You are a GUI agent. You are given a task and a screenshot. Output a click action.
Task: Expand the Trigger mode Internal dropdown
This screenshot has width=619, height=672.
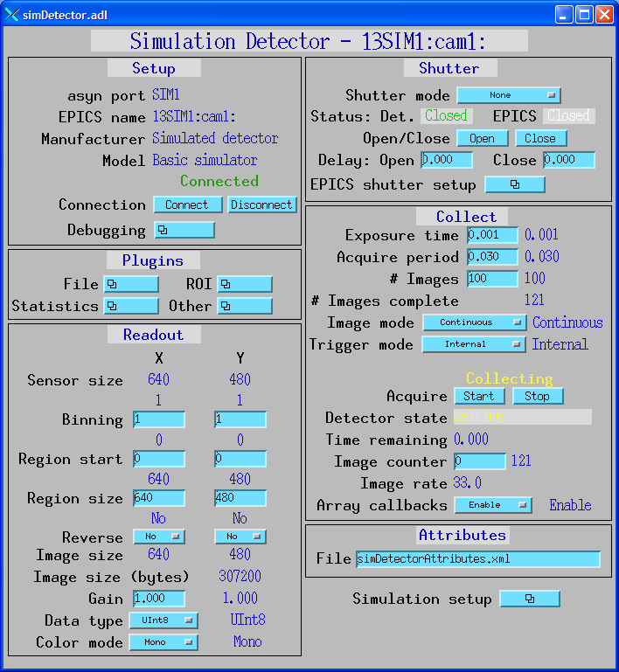pyautogui.click(x=474, y=344)
